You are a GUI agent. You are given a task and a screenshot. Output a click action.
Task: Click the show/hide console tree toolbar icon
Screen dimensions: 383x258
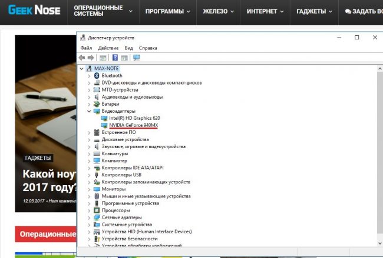tap(103, 58)
